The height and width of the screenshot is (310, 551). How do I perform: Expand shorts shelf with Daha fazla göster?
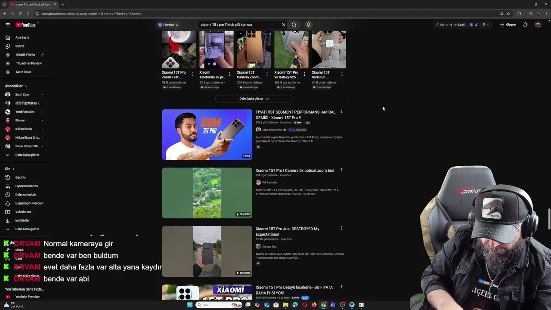pyautogui.click(x=254, y=99)
